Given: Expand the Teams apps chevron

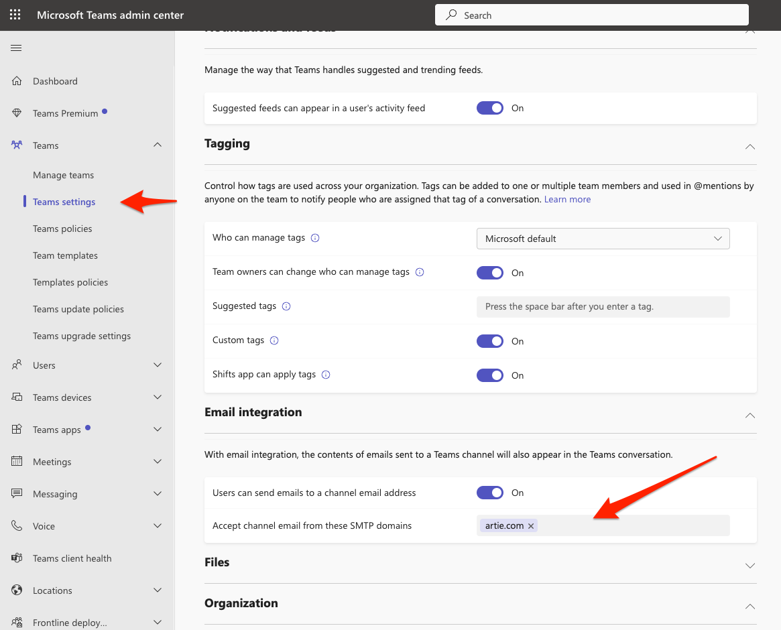Looking at the screenshot, I should click(x=158, y=430).
